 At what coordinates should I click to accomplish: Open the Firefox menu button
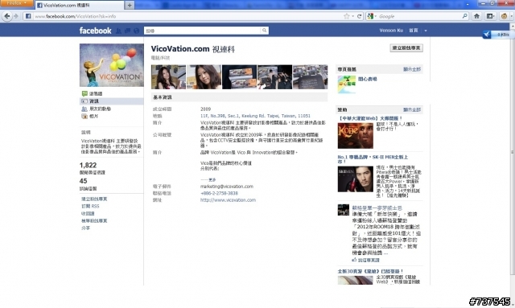pos(16,3)
